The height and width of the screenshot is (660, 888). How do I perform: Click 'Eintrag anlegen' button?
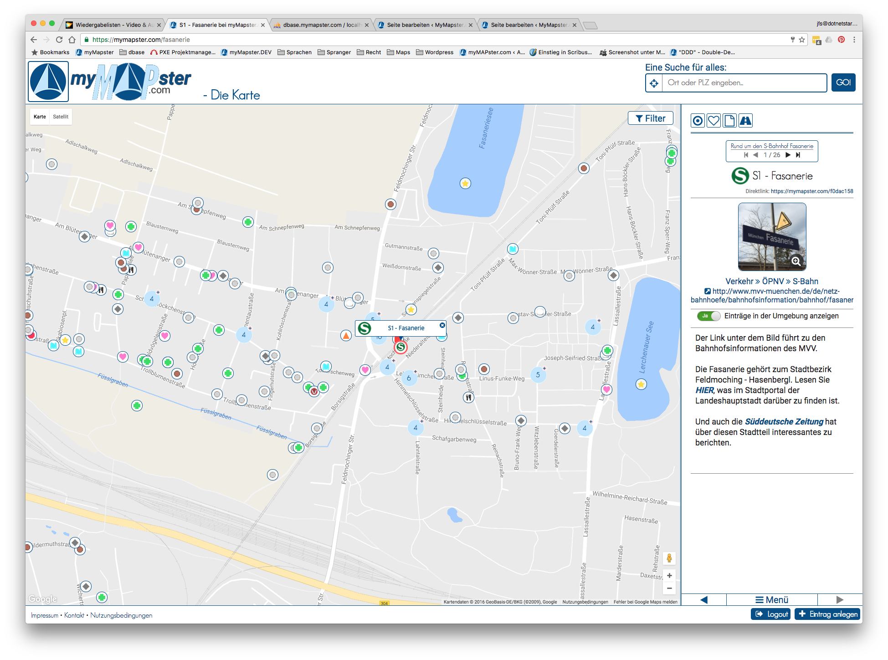coord(827,614)
